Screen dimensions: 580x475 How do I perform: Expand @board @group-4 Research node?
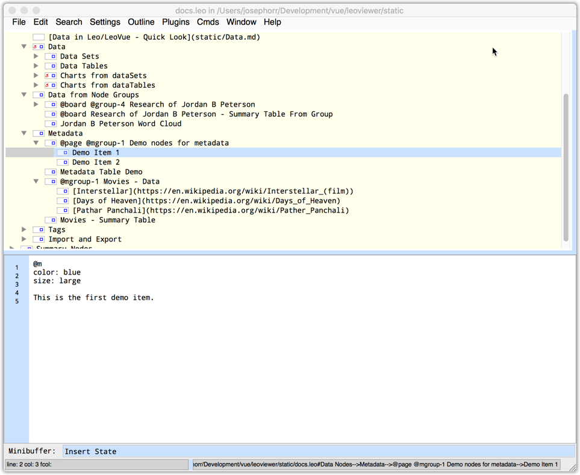pos(36,104)
